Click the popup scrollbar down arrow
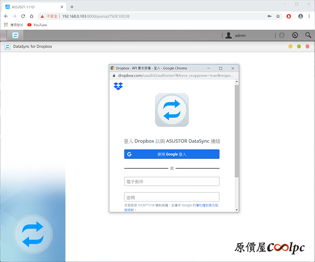This screenshot has height=262, width=315. (237, 210)
